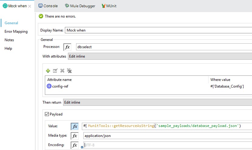Open the Then return Edit inline dropdown
Screen dimensions: 252x150
tap(157, 102)
